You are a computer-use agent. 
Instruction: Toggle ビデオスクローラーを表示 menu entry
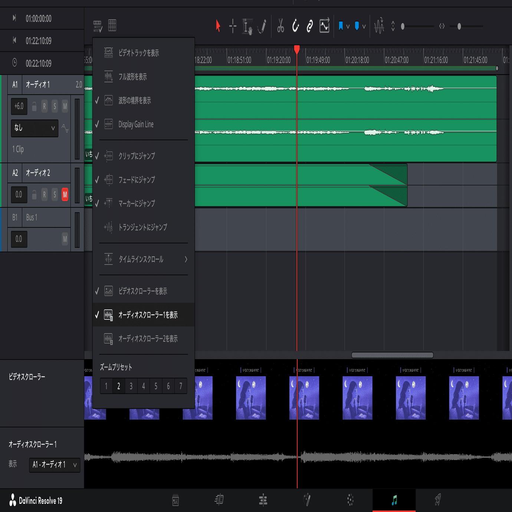click(x=144, y=291)
